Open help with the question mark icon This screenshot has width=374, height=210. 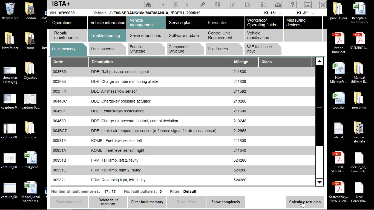point(293,5)
